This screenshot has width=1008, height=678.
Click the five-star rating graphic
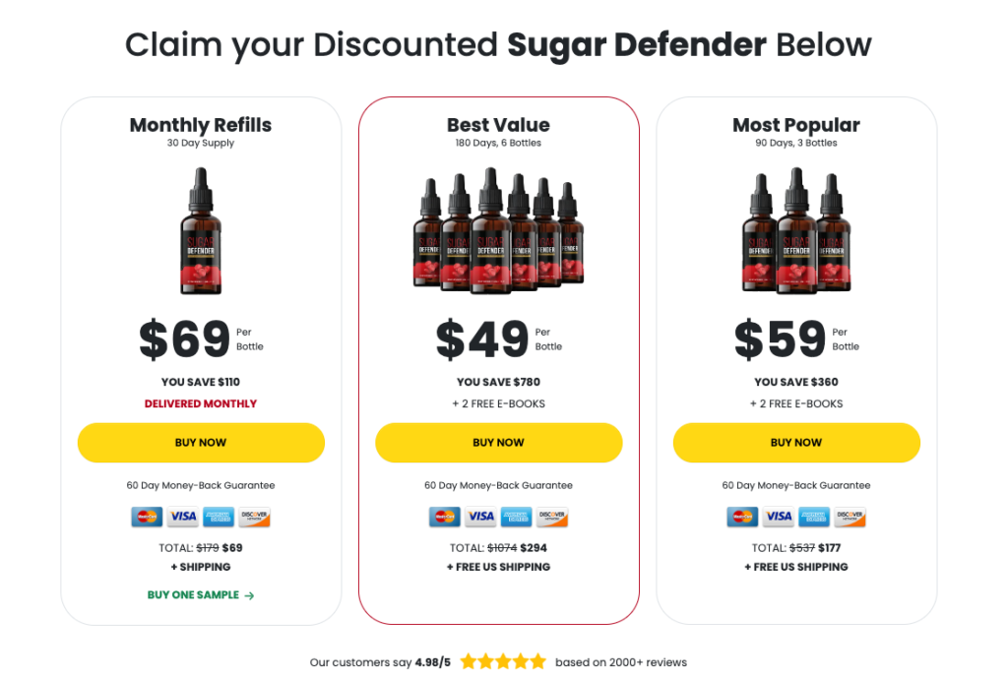[503, 661]
